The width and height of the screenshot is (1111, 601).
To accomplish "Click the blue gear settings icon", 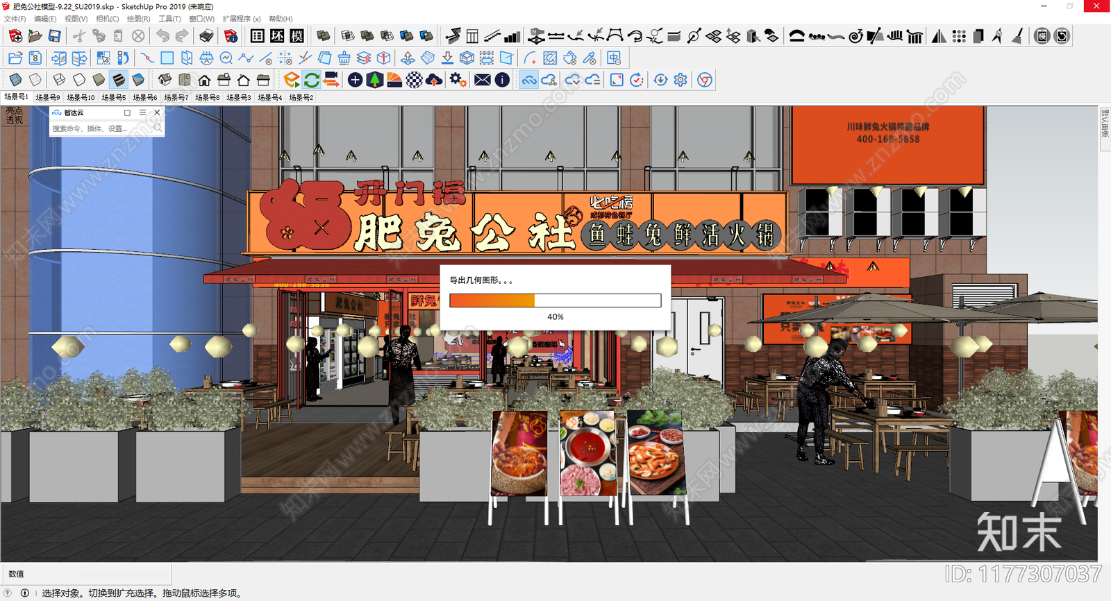I will pos(680,80).
